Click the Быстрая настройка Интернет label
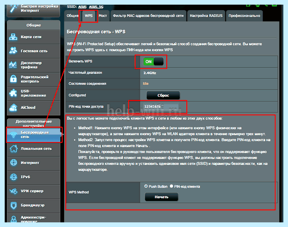Screen dimensions: 288x227 39,8
